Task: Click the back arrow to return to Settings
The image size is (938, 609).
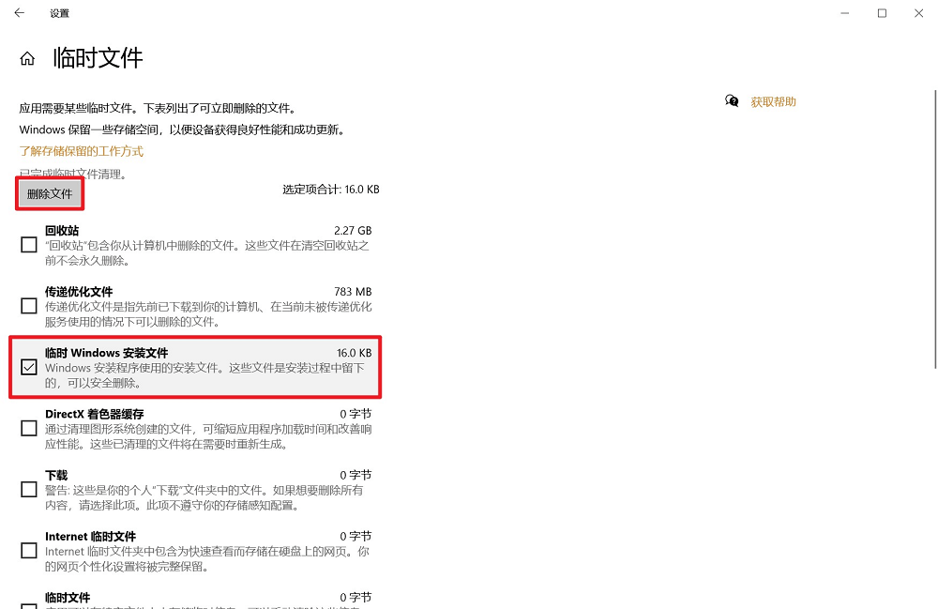Action: pyautogui.click(x=19, y=13)
